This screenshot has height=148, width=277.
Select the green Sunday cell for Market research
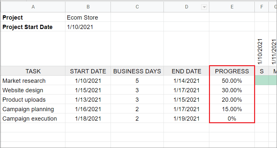coord(262,81)
